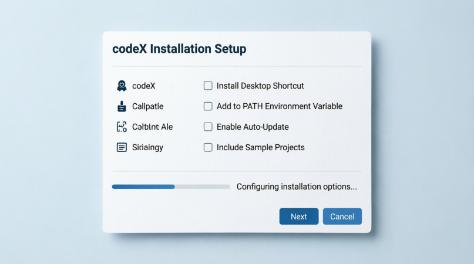Check Add to PATH Environment Variable
Image resolution: width=474 pixels, height=264 pixels.
coord(208,106)
